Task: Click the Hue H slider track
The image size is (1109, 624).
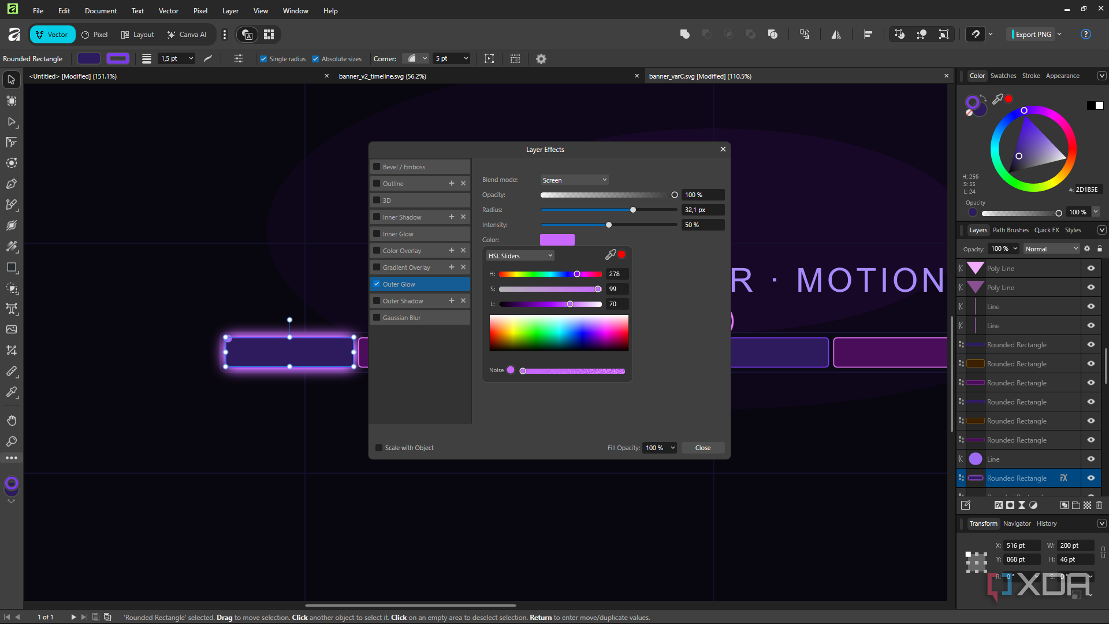Action: (550, 274)
